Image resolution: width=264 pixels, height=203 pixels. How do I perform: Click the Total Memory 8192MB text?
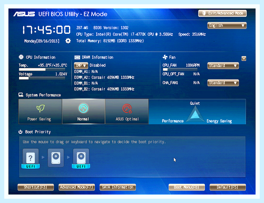[110, 41]
